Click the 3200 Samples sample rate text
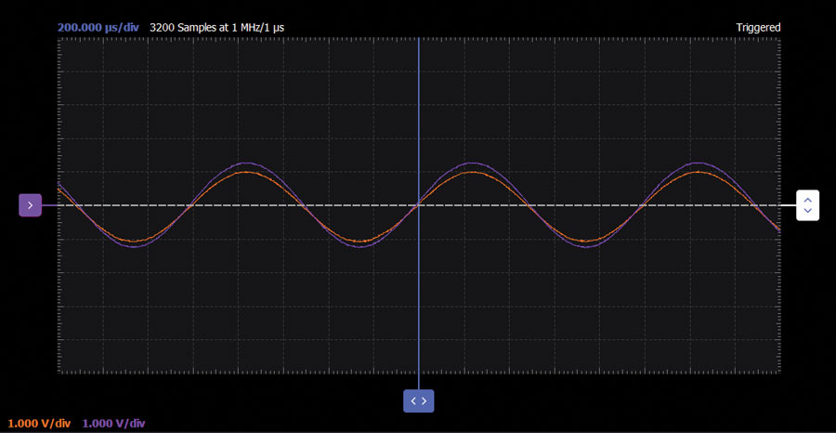The height and width of the screenshot is (433, 836). pyautogui.click(x=216, y=27)
